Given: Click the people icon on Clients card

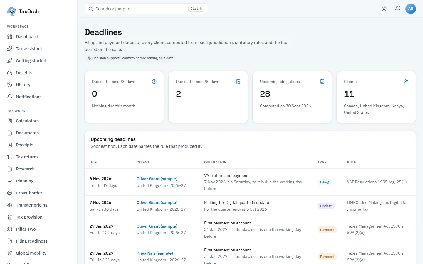Looking at the screenshot, I should coord(406,82).
